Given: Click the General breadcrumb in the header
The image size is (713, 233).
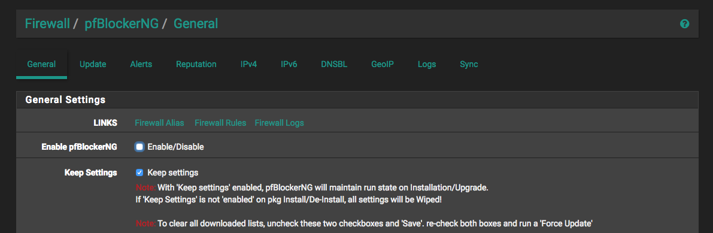Looking at the screenshot, I should [196, 24].
